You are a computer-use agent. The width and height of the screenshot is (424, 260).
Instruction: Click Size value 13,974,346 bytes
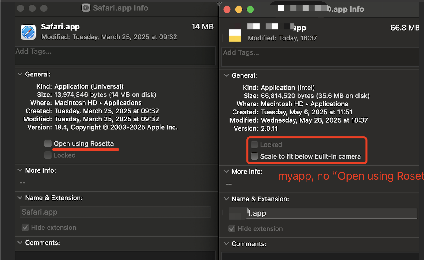(x=105, y=95)
